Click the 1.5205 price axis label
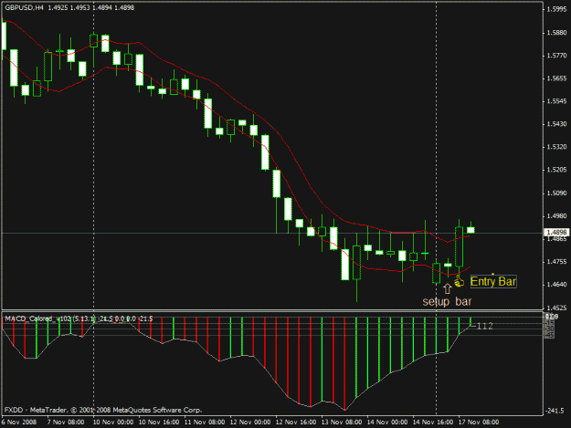571x428 pixels. [556, 170]
